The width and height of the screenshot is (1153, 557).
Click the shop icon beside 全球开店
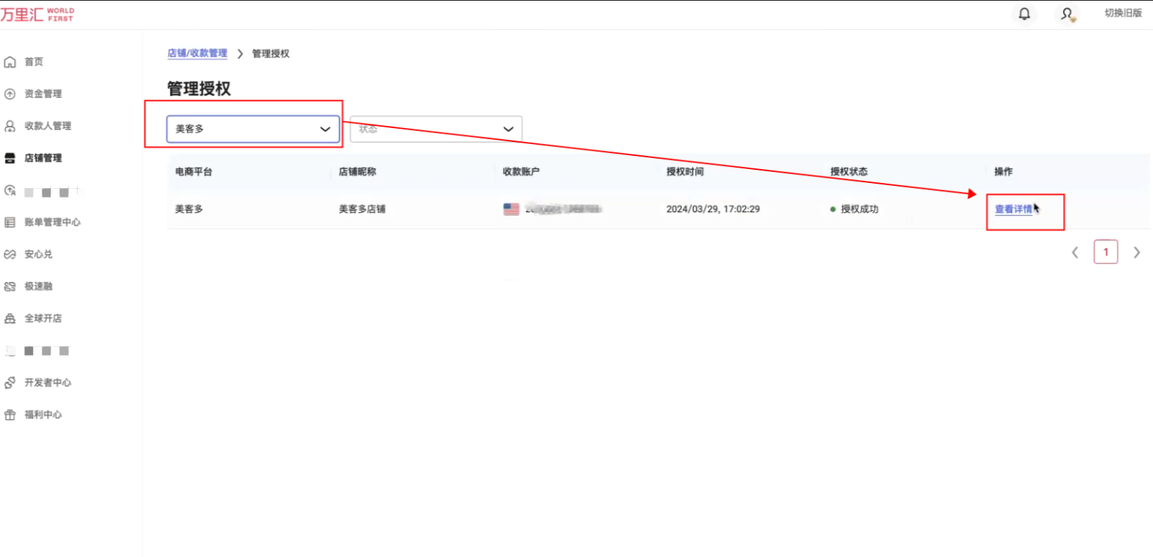point(10,318)
